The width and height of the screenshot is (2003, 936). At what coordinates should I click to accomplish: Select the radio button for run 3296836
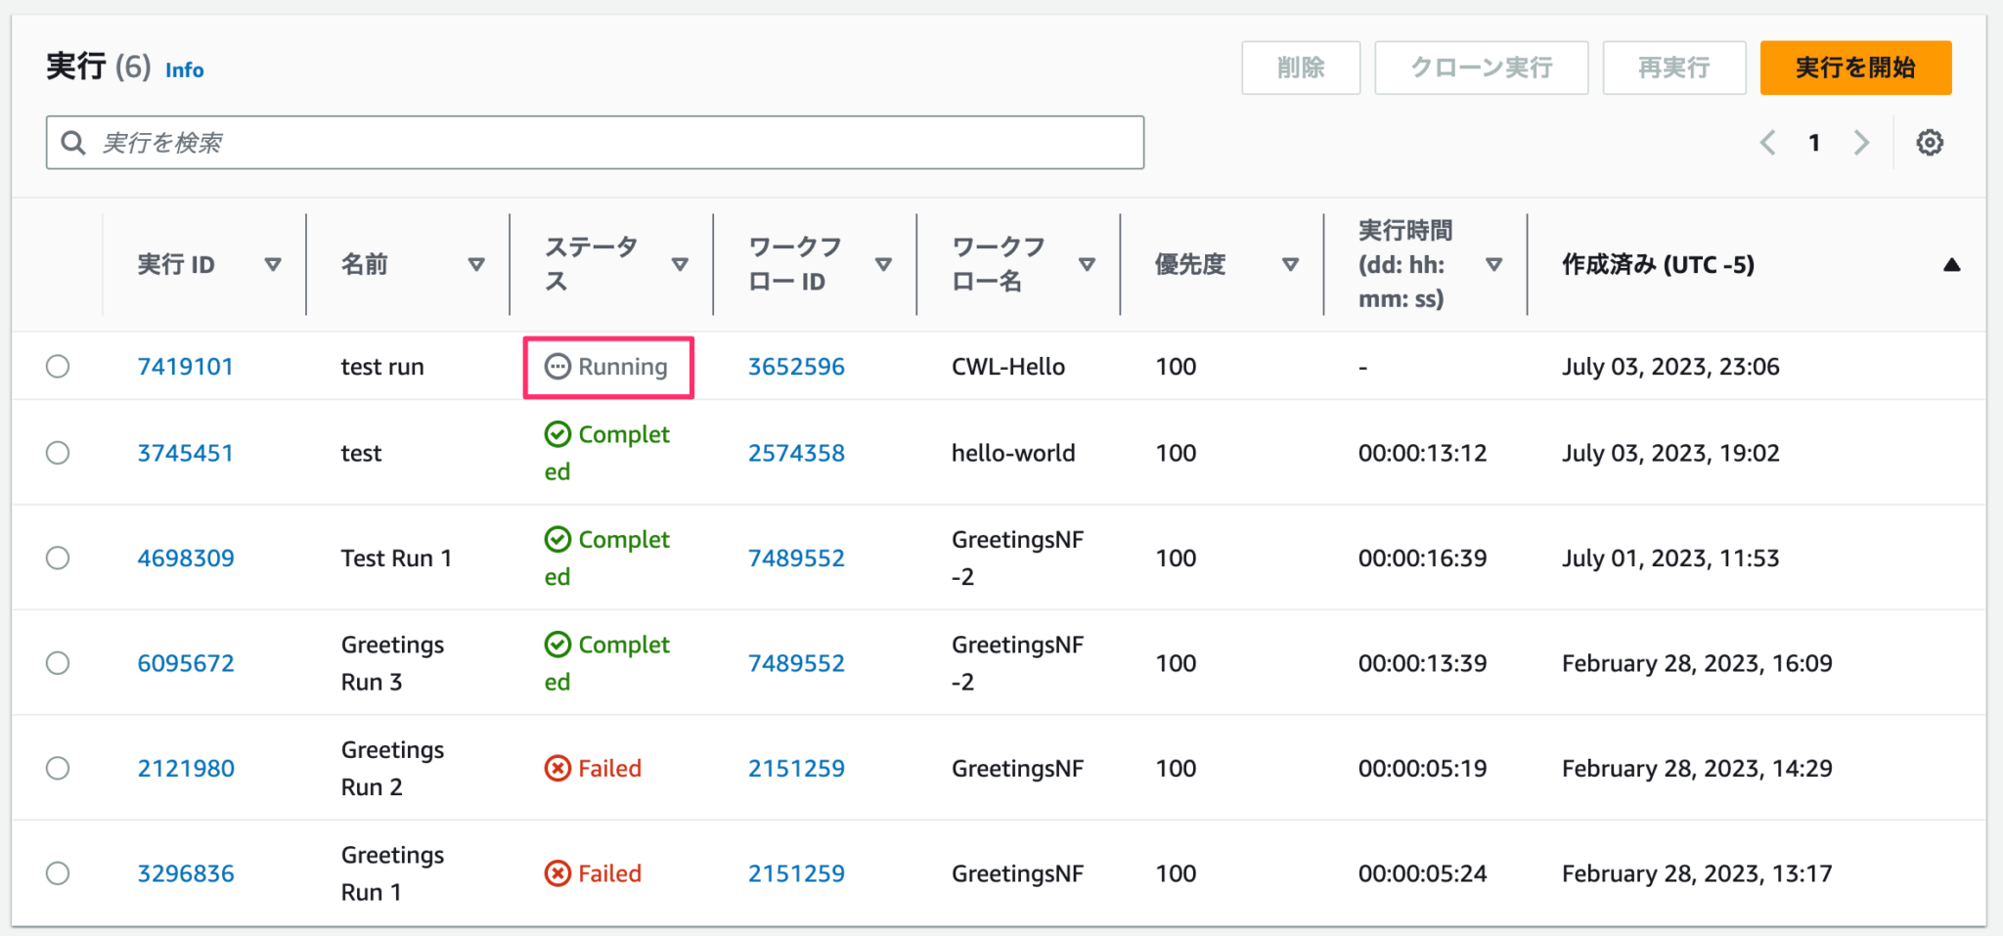58,873
